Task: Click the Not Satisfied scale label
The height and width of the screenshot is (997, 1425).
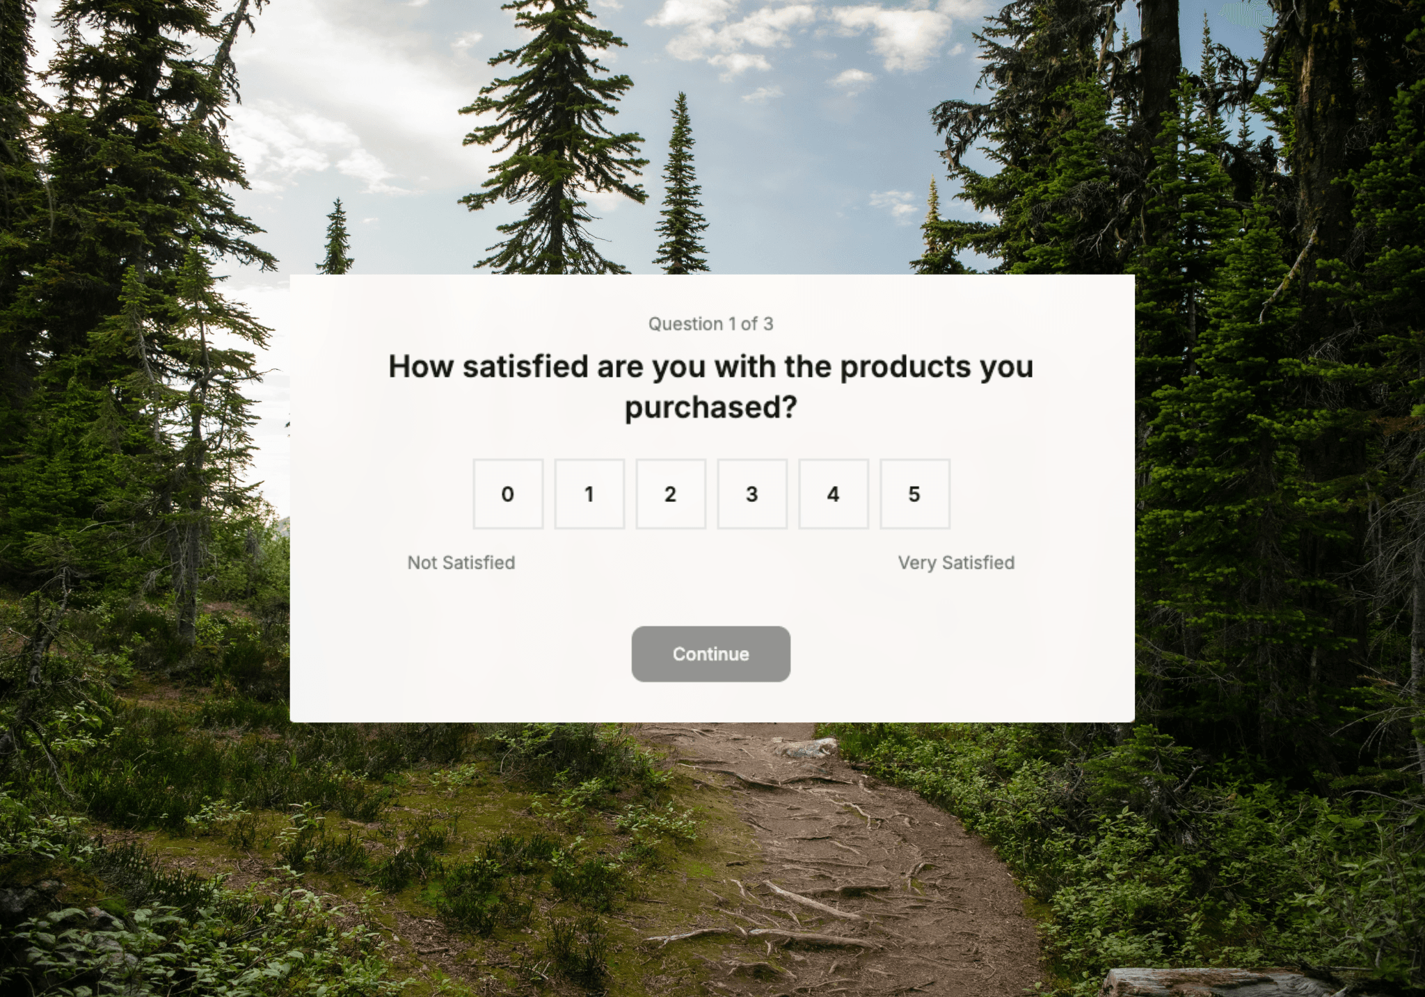Action: [461, 562]
